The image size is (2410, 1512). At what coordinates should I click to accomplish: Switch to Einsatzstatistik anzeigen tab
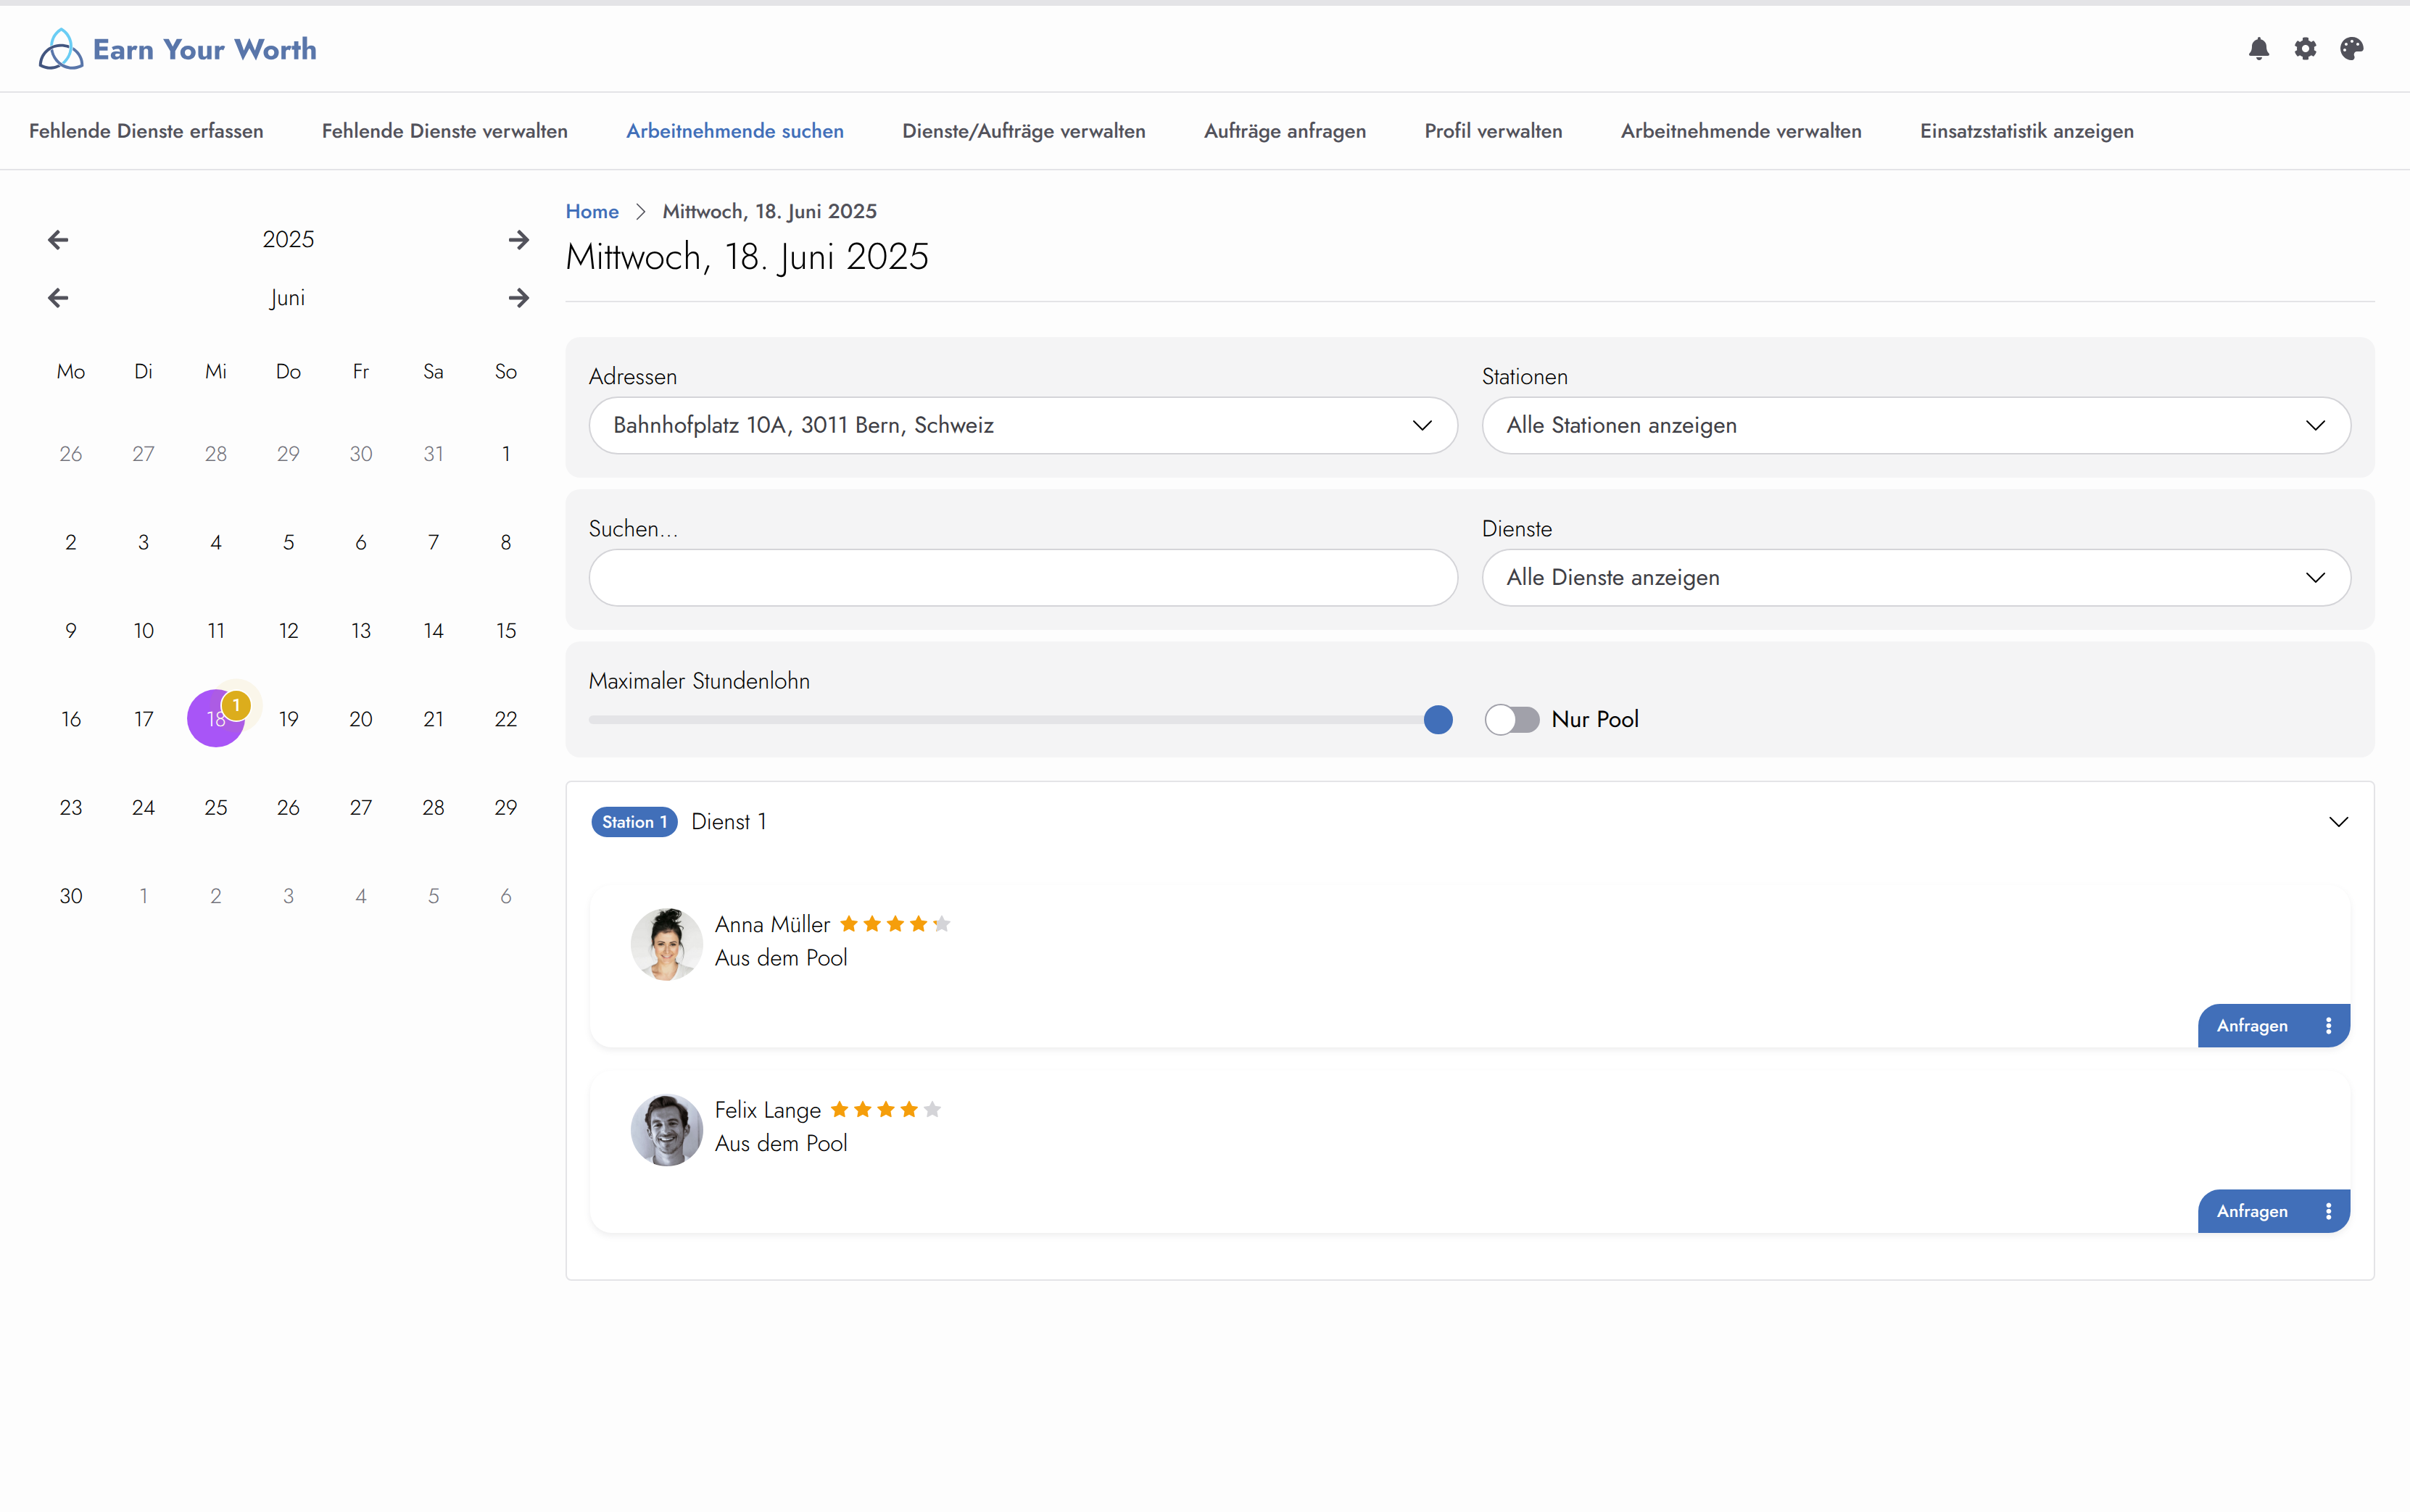[x=2026, y=131]
